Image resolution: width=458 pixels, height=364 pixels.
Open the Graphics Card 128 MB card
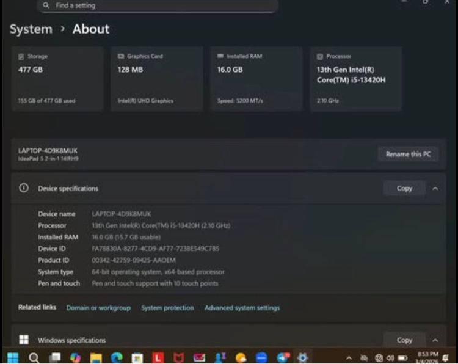click(x=157, y=79)
